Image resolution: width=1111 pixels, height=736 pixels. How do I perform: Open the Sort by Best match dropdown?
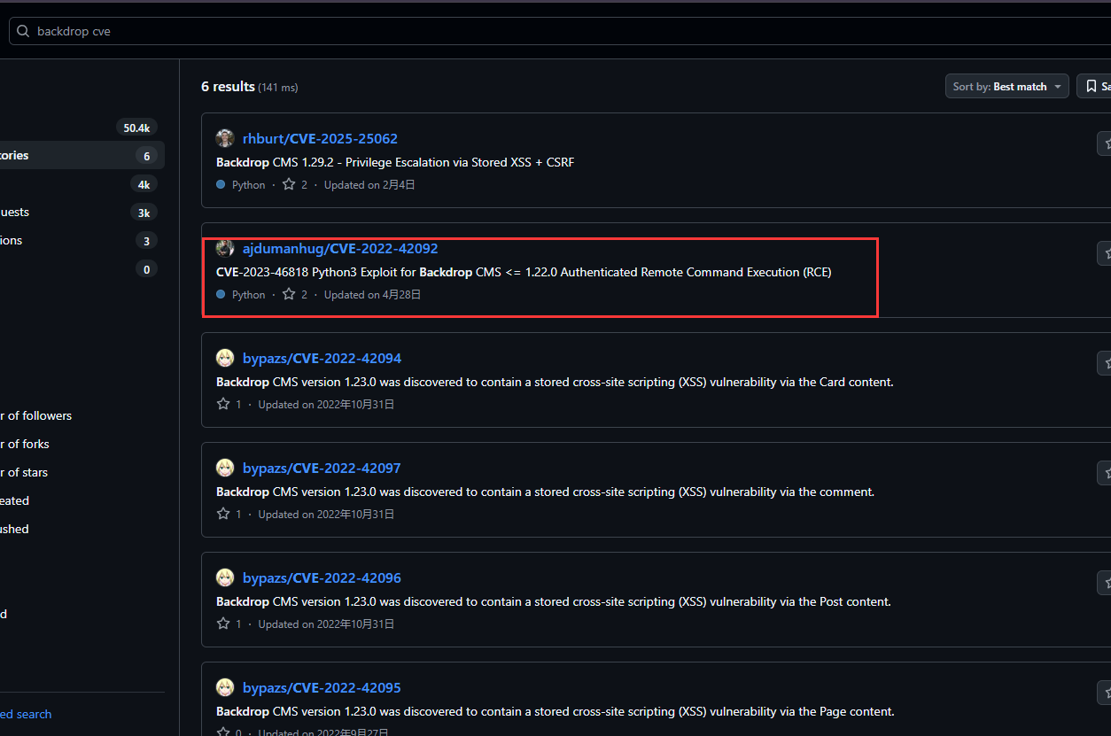[1006, 87]
